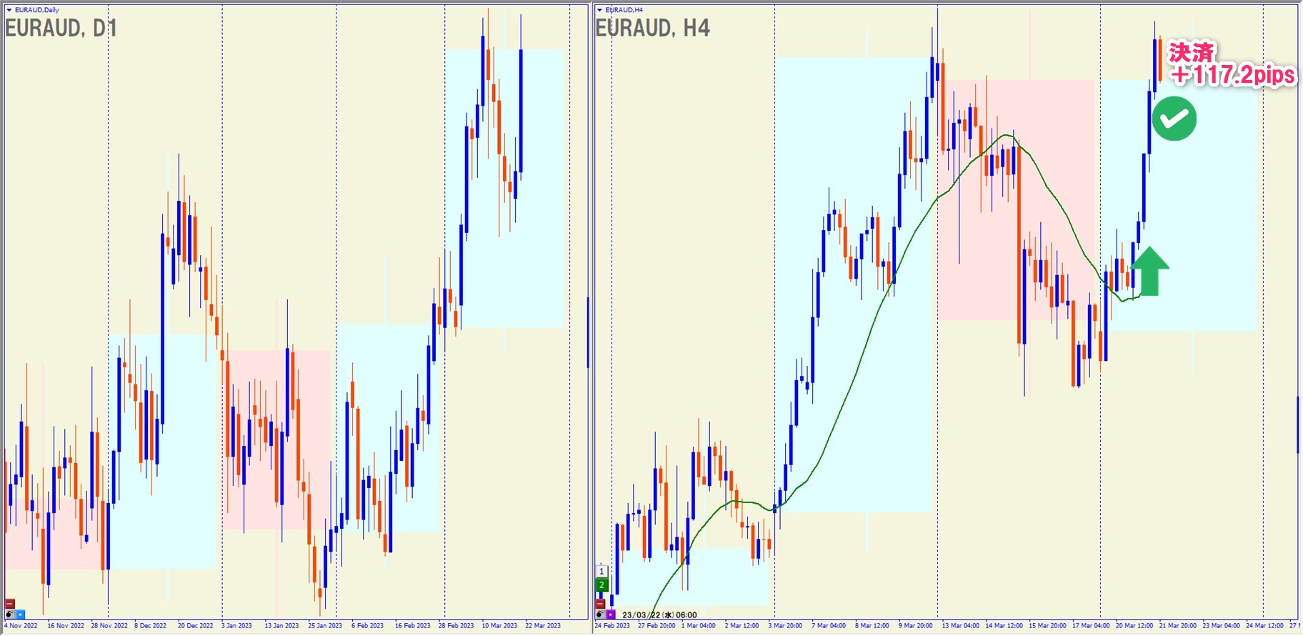Image resolution: width=1303 pixels, height=636 pixels.
Task: Click the bomb icon on H4 chart
Action: click(x=600, y=614)
